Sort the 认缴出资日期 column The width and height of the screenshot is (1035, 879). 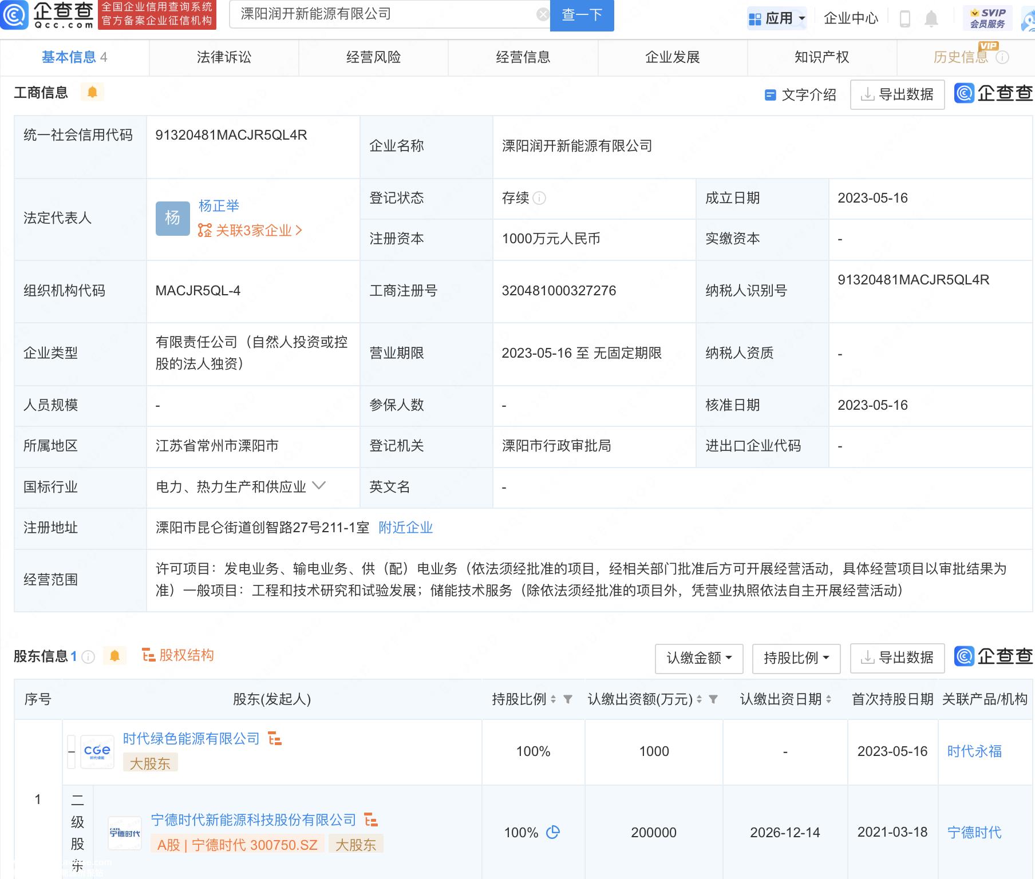[x=828, y=699]
